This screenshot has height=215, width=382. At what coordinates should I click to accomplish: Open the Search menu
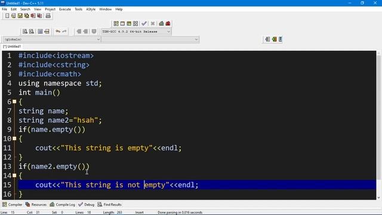pyautogui.click(x=25, y=10)
